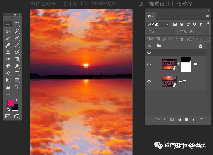This screenshot has height=155, width=213.
Task: Toggle the layer filter on/off switch
Action: 208,24
